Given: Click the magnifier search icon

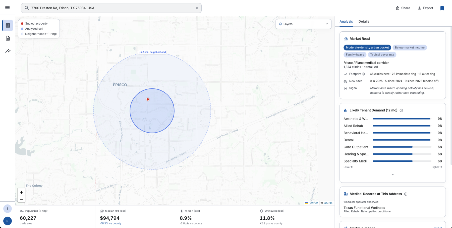Looking at the screenshot, I should coord(27,8).
